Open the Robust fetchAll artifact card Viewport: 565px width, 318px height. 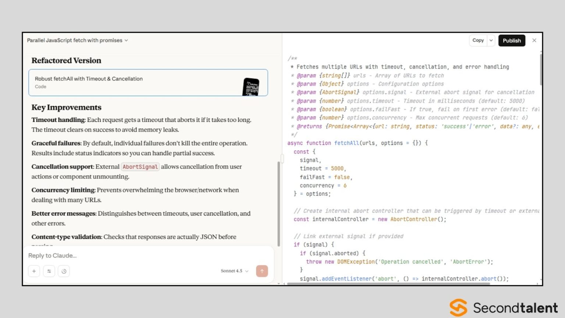pos(148,82)
